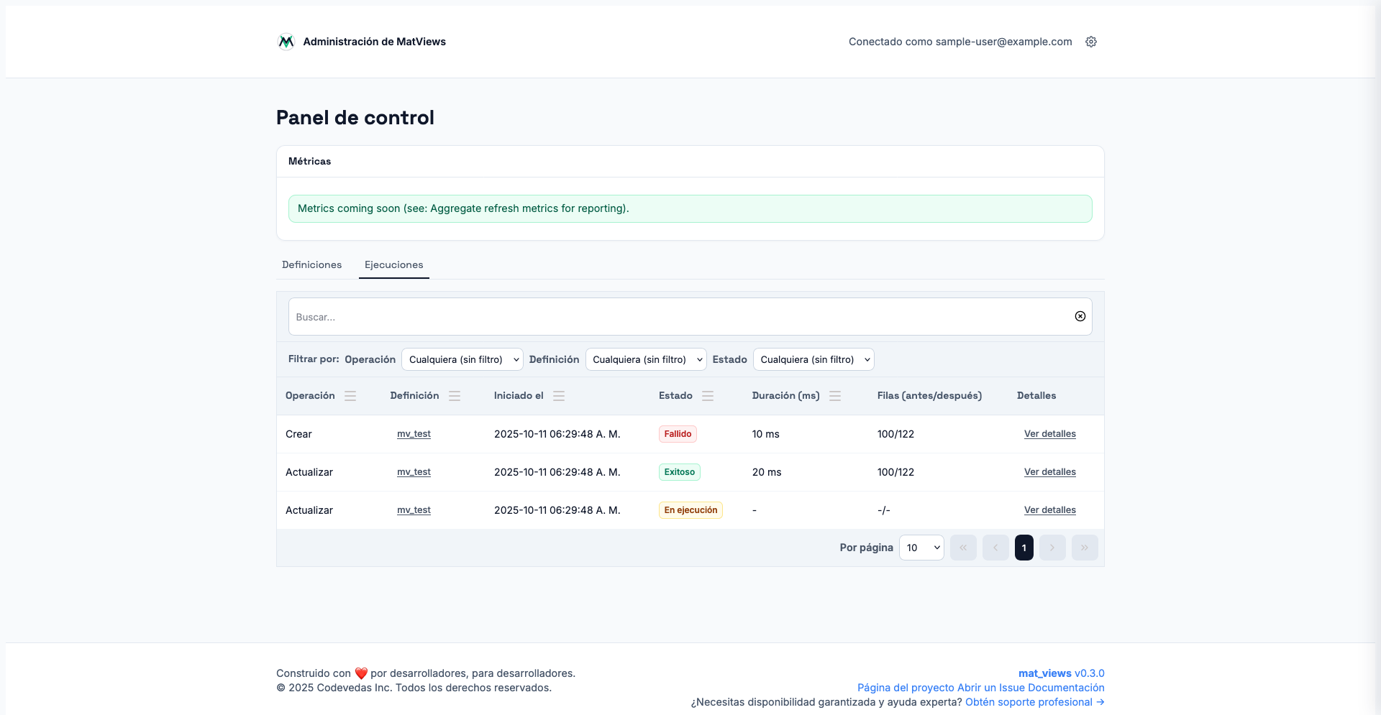The height and width of the screenshot is (715, 1381).
Task: Select the Ejecuciones tab
Action: 393,264
